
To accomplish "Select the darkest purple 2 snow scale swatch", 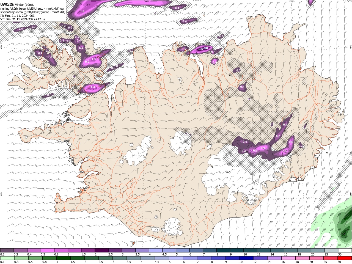I will click(101, 250).
